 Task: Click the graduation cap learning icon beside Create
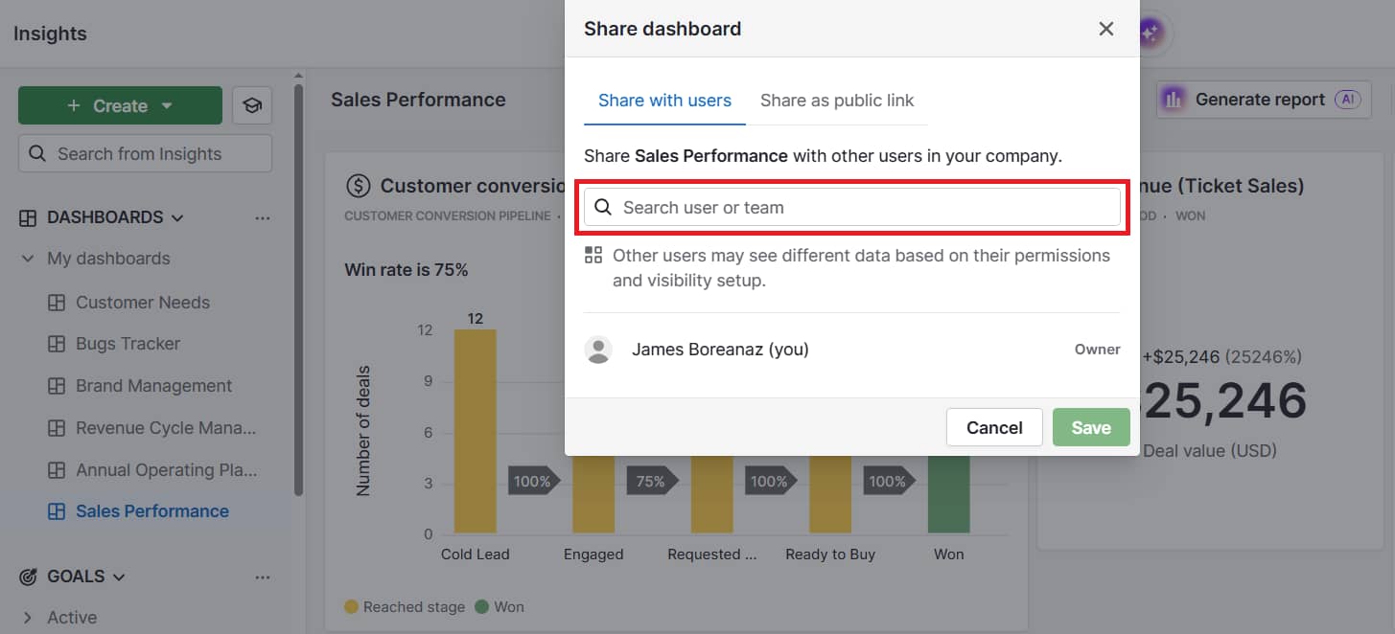(251, 104)
